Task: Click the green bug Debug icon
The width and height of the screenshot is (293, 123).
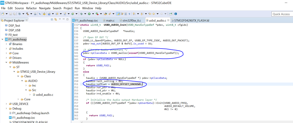Action: point(81,14)
